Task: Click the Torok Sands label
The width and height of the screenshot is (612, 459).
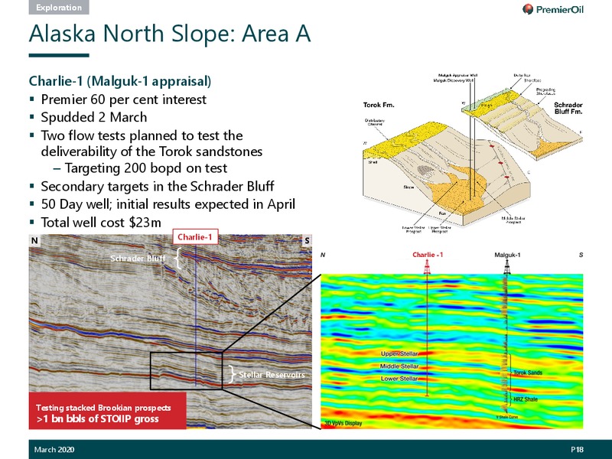Action: click(528, 373)
